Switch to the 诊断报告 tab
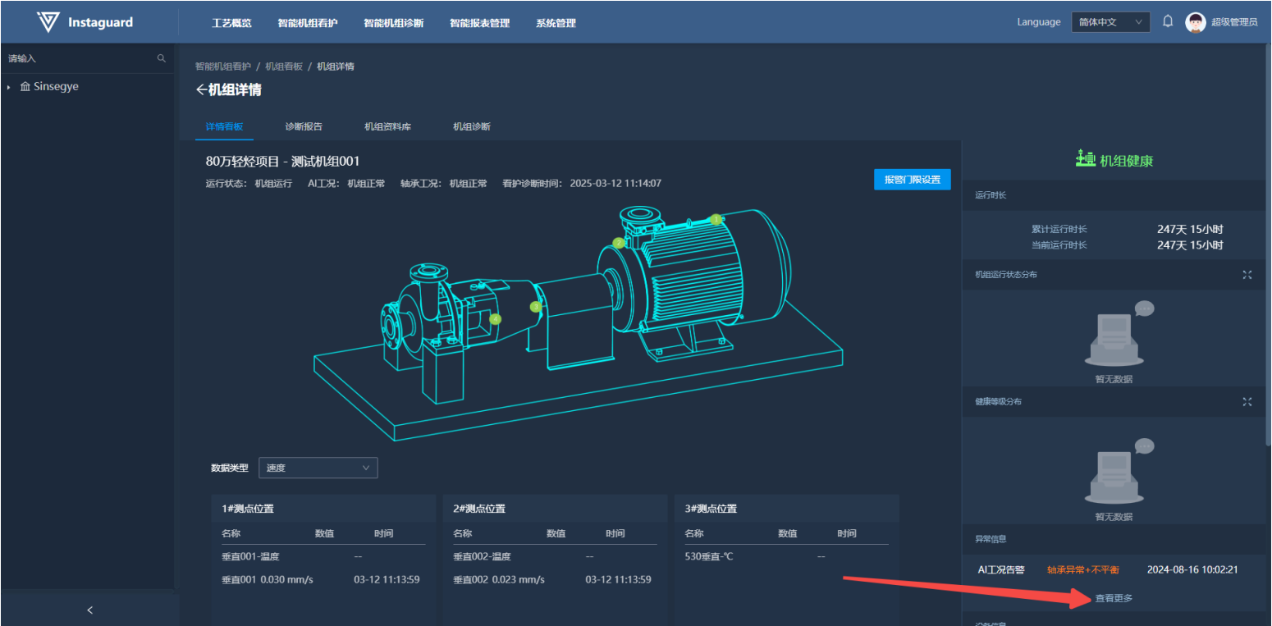1272x626 pixels. pyautogui.click(x=304, y=127)
